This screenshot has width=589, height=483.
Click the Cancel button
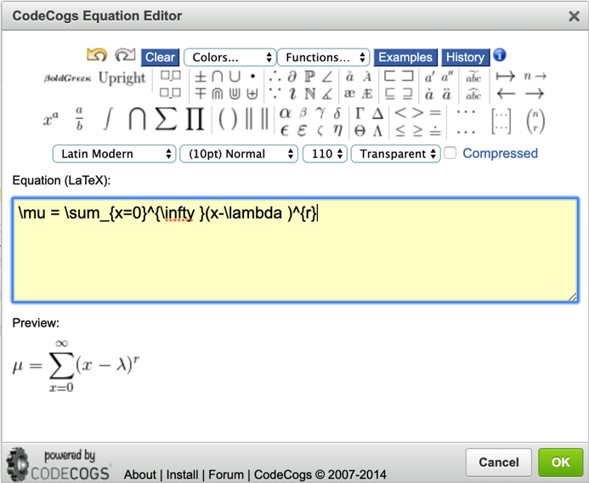tap(498, 462)
